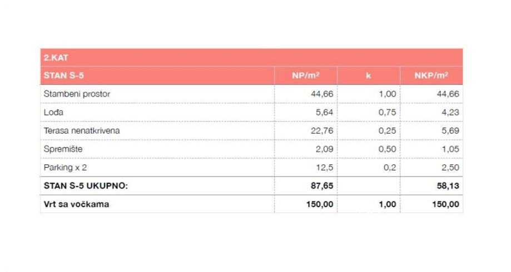
Task: Click the "Vrt sa voćkama" row label
Action: (x=76, y=204)
